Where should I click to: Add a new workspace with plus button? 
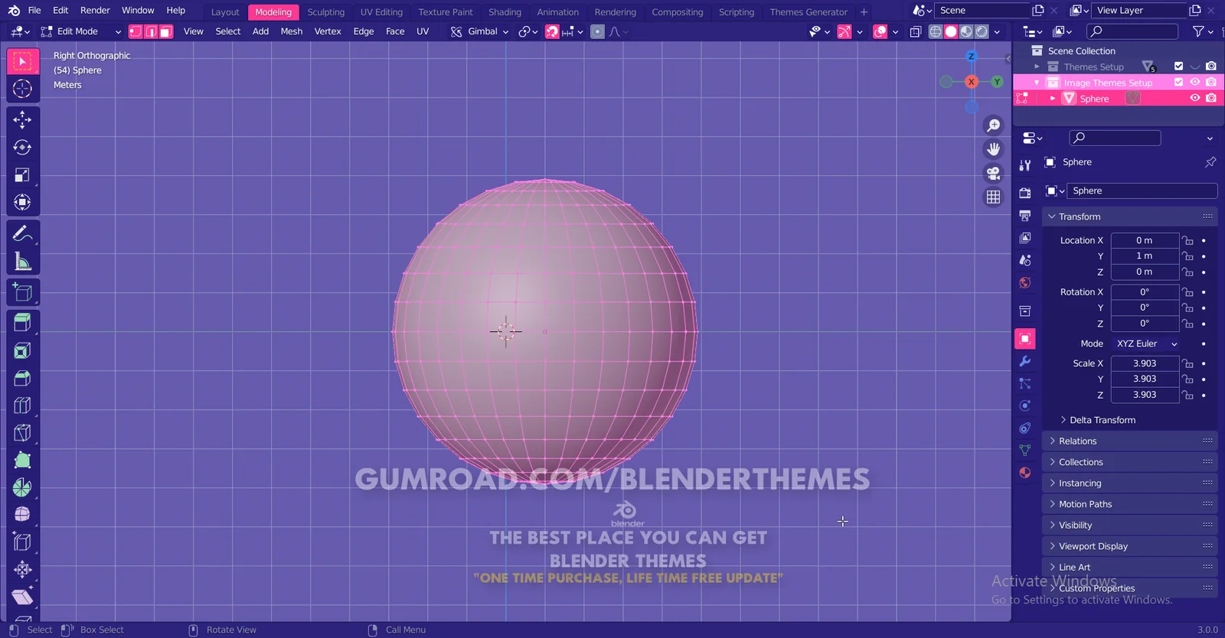pos(864,11)
